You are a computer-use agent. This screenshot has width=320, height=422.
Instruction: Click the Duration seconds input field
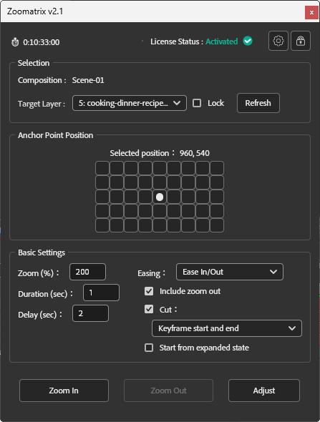tap(101, 293)
